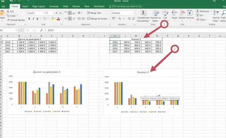Click the Delete cells icon
Image resolution: width=226 pixels, height=138 pixels.
click(182, 13)
